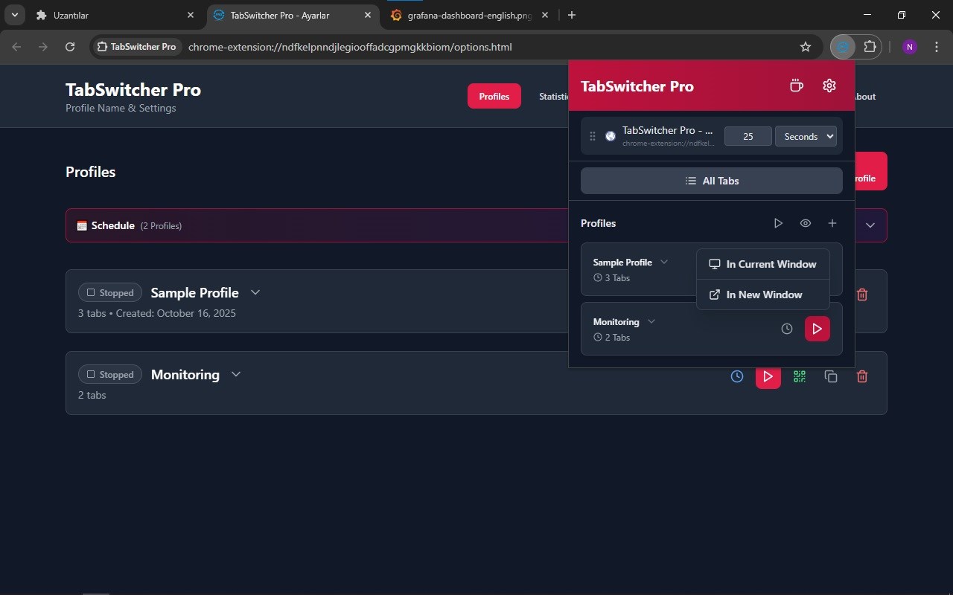Screen dimensions: 953x595
Task: Bookmark this page with the star icon
Action: point(806,47)
